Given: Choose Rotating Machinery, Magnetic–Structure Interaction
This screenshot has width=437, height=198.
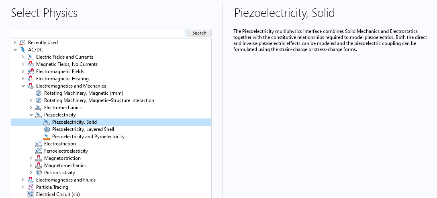Looking at the screenshot, I should tap(99, 100).
